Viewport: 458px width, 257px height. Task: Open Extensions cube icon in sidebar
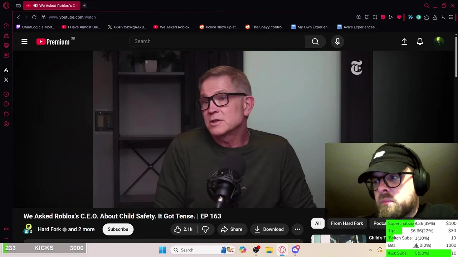[x=6, y=114]
